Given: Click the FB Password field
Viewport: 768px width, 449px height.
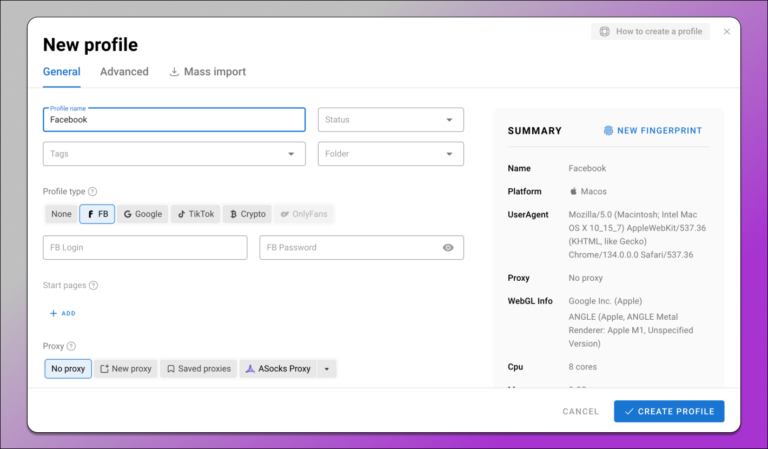Looking at the screenshot, I should tap(361, 247).
